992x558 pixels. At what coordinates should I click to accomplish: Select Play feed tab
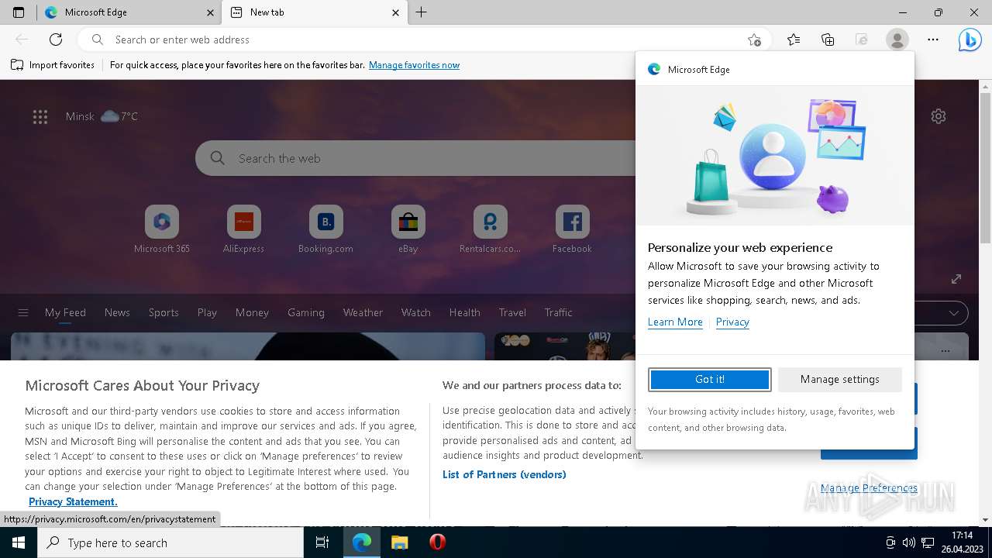pos(207,312)
